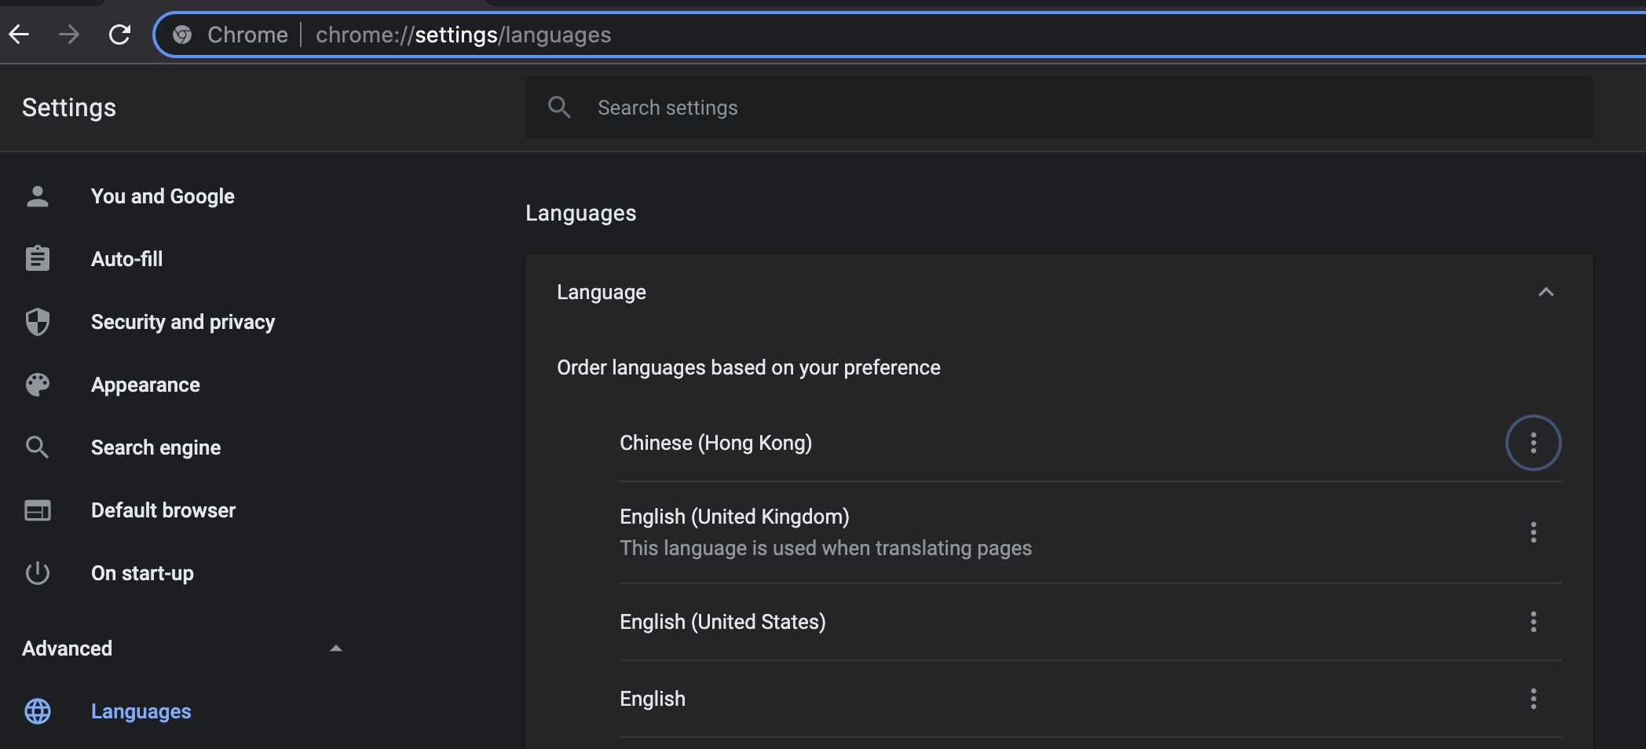
Task: Go to On start-up settings
Action: point(142,573)
